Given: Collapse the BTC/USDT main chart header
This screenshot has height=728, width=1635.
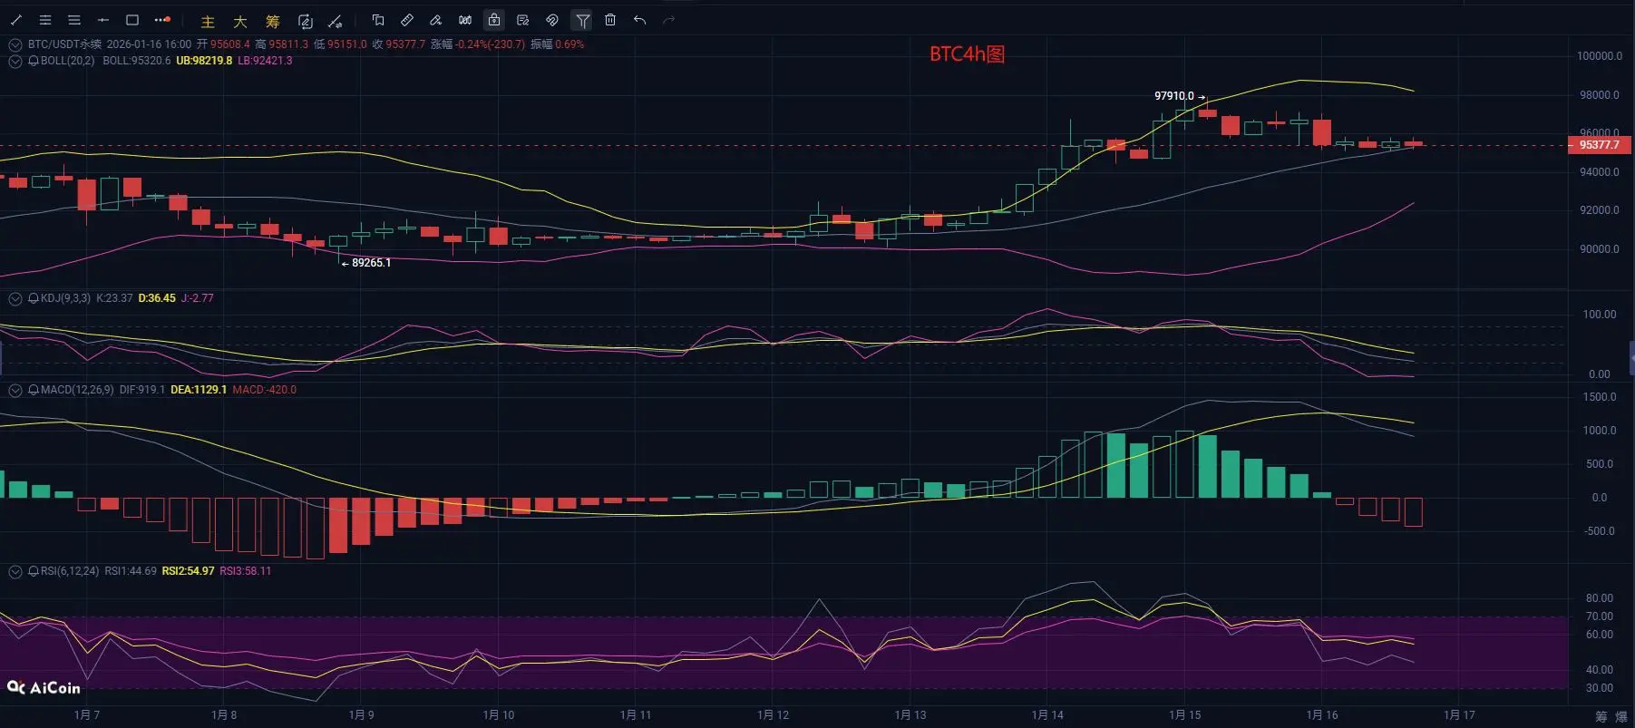Looking at the screenshot, I should coord(15,44).
